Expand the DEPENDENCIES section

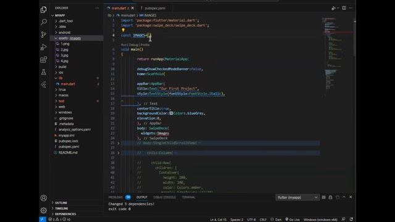pos(65,214)
